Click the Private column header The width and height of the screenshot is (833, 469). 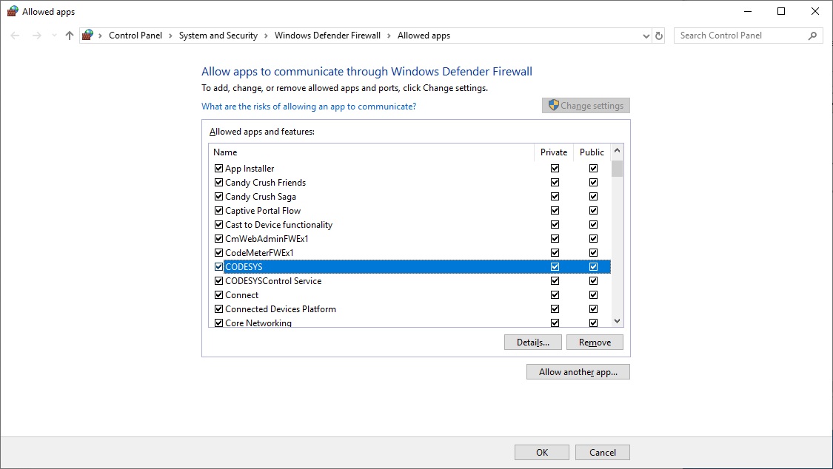coord(554,152)
